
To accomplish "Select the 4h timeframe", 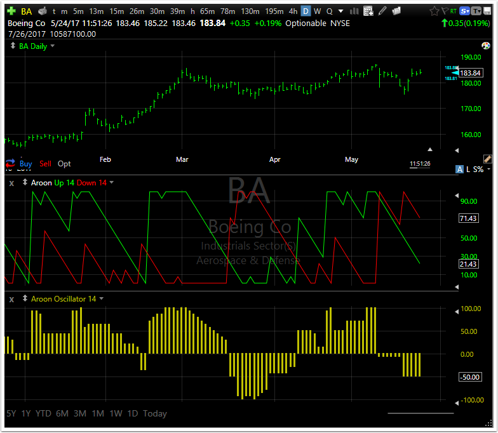I will click(293, 11).
